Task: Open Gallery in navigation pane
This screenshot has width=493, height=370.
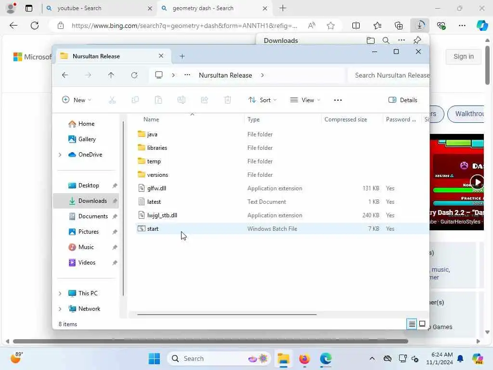Action: point(86,139)
